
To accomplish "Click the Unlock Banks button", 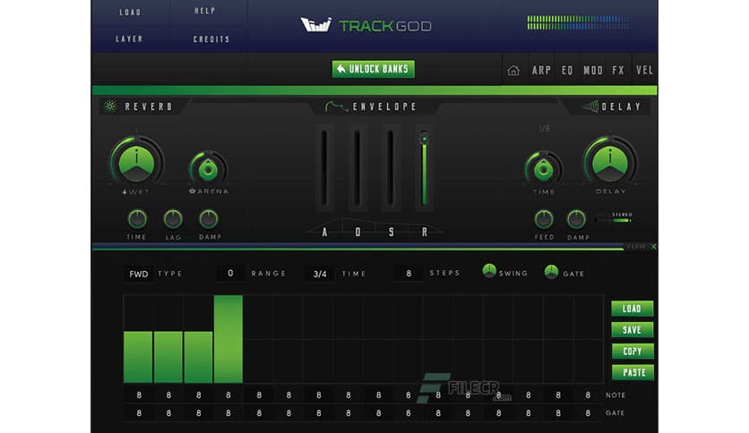I will pos(374,69).
